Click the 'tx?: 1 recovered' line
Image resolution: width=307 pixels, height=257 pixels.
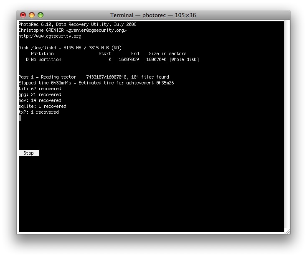[38, 112]
